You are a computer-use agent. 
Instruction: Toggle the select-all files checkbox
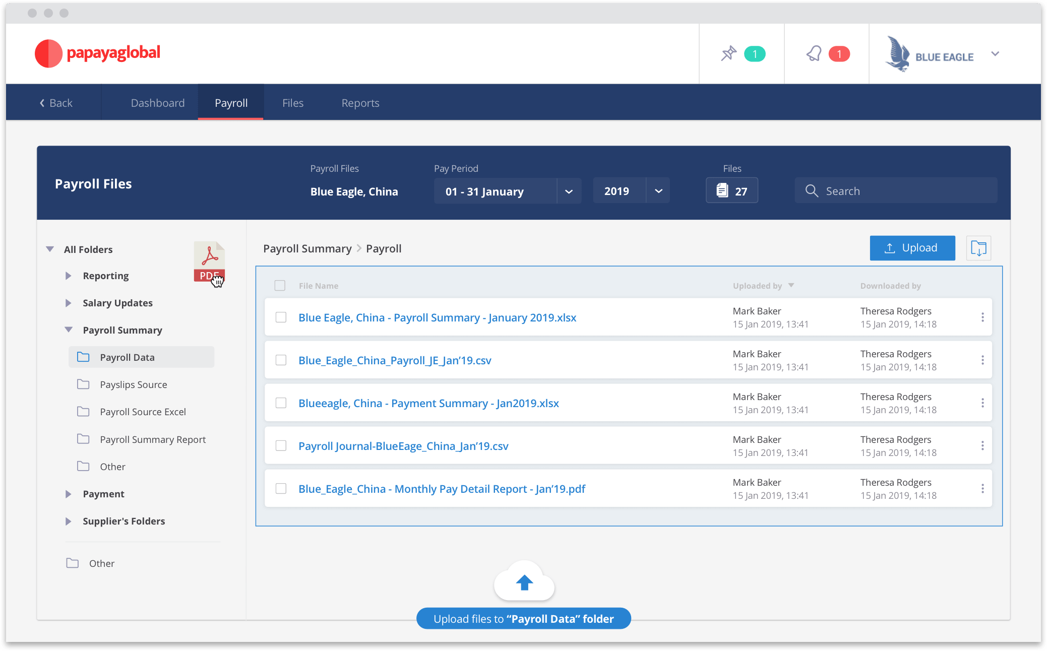[x=280, y=286]
